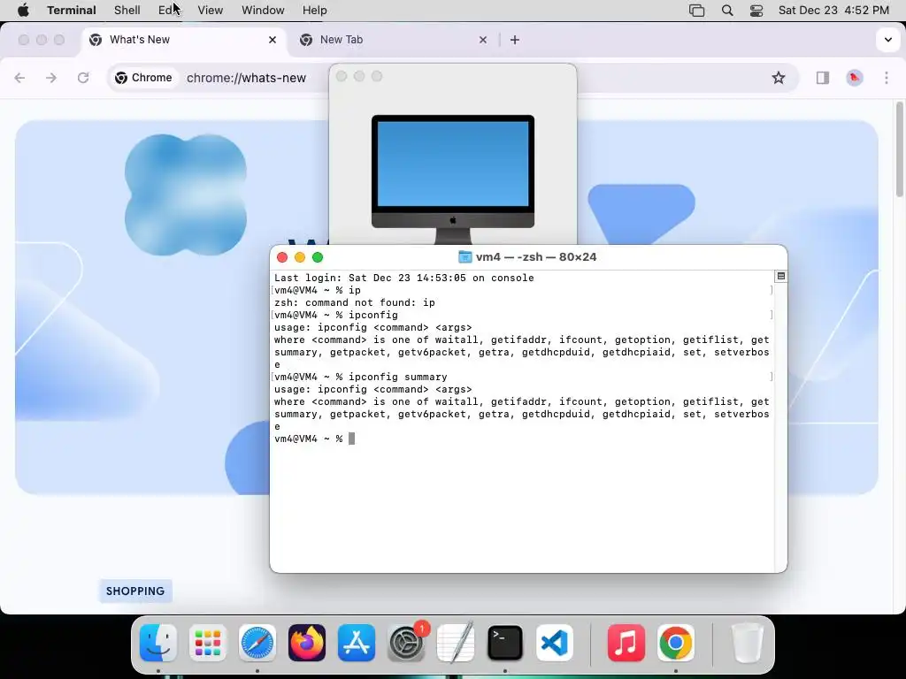906x679 pixels.
Task: Open the Apple menu
Action: pos(23,10)
